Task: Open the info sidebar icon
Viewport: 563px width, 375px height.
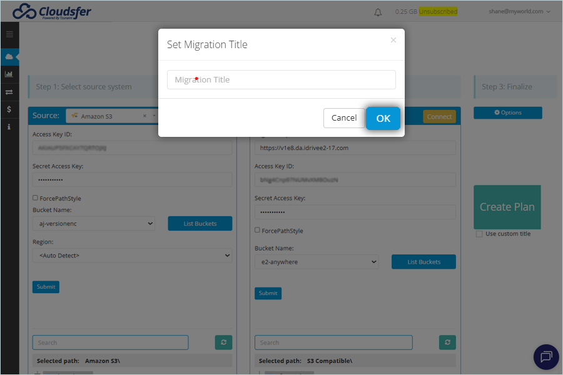Action: tap(9, 127)
